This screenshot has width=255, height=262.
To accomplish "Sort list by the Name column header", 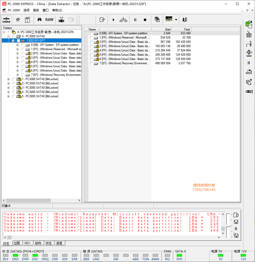I will 120,29.
